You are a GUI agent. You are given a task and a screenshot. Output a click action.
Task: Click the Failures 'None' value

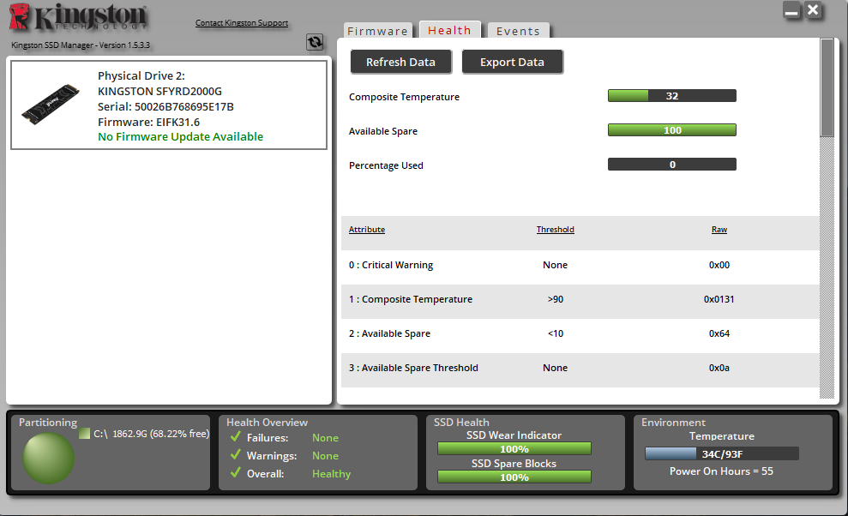(325, 438)
